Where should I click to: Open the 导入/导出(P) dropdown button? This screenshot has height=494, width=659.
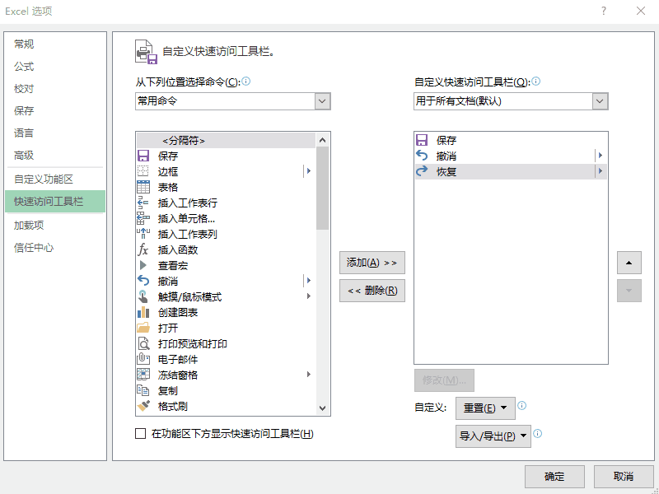[x=493, y=436]
